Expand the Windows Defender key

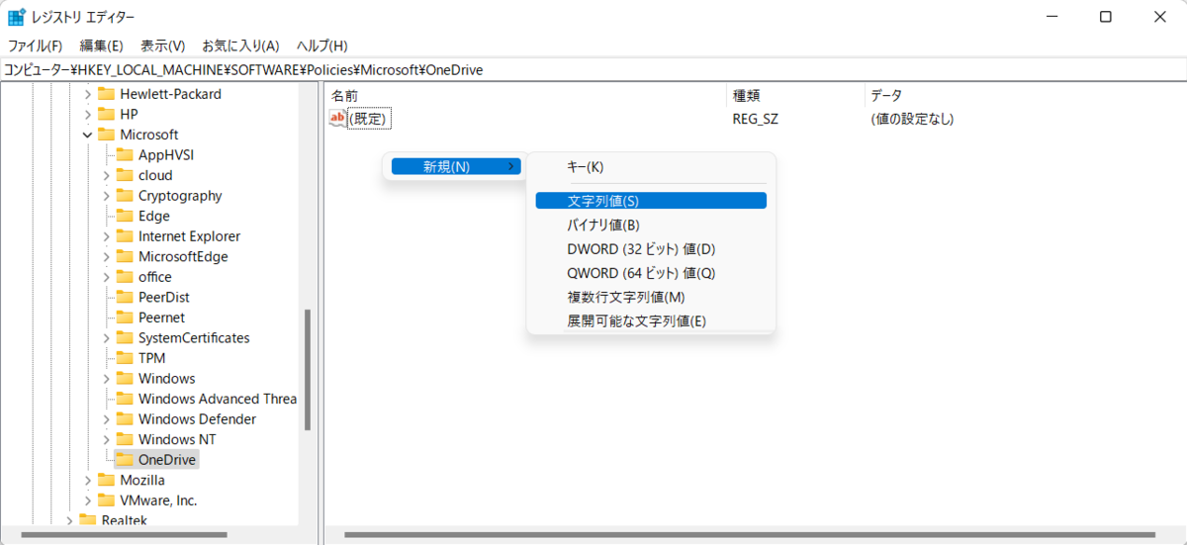(106, 418)
